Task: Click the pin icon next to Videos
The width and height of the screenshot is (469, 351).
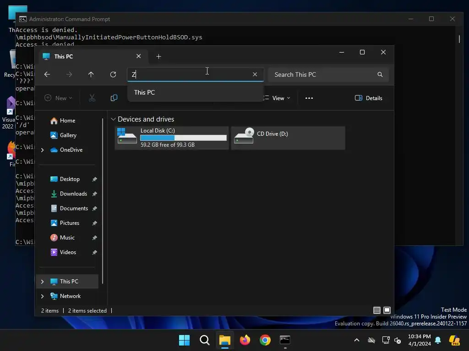Action: click(x=94, y=252)
